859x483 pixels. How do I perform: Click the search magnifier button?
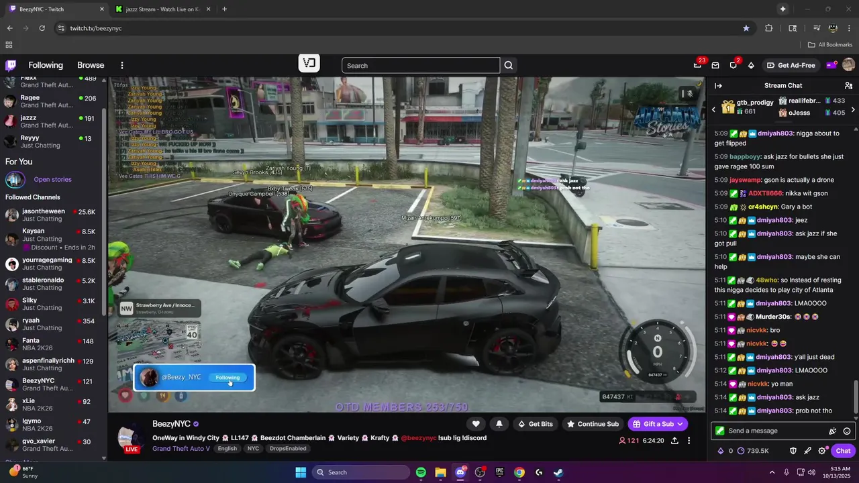pyautogui.click(x=509, y=65)
